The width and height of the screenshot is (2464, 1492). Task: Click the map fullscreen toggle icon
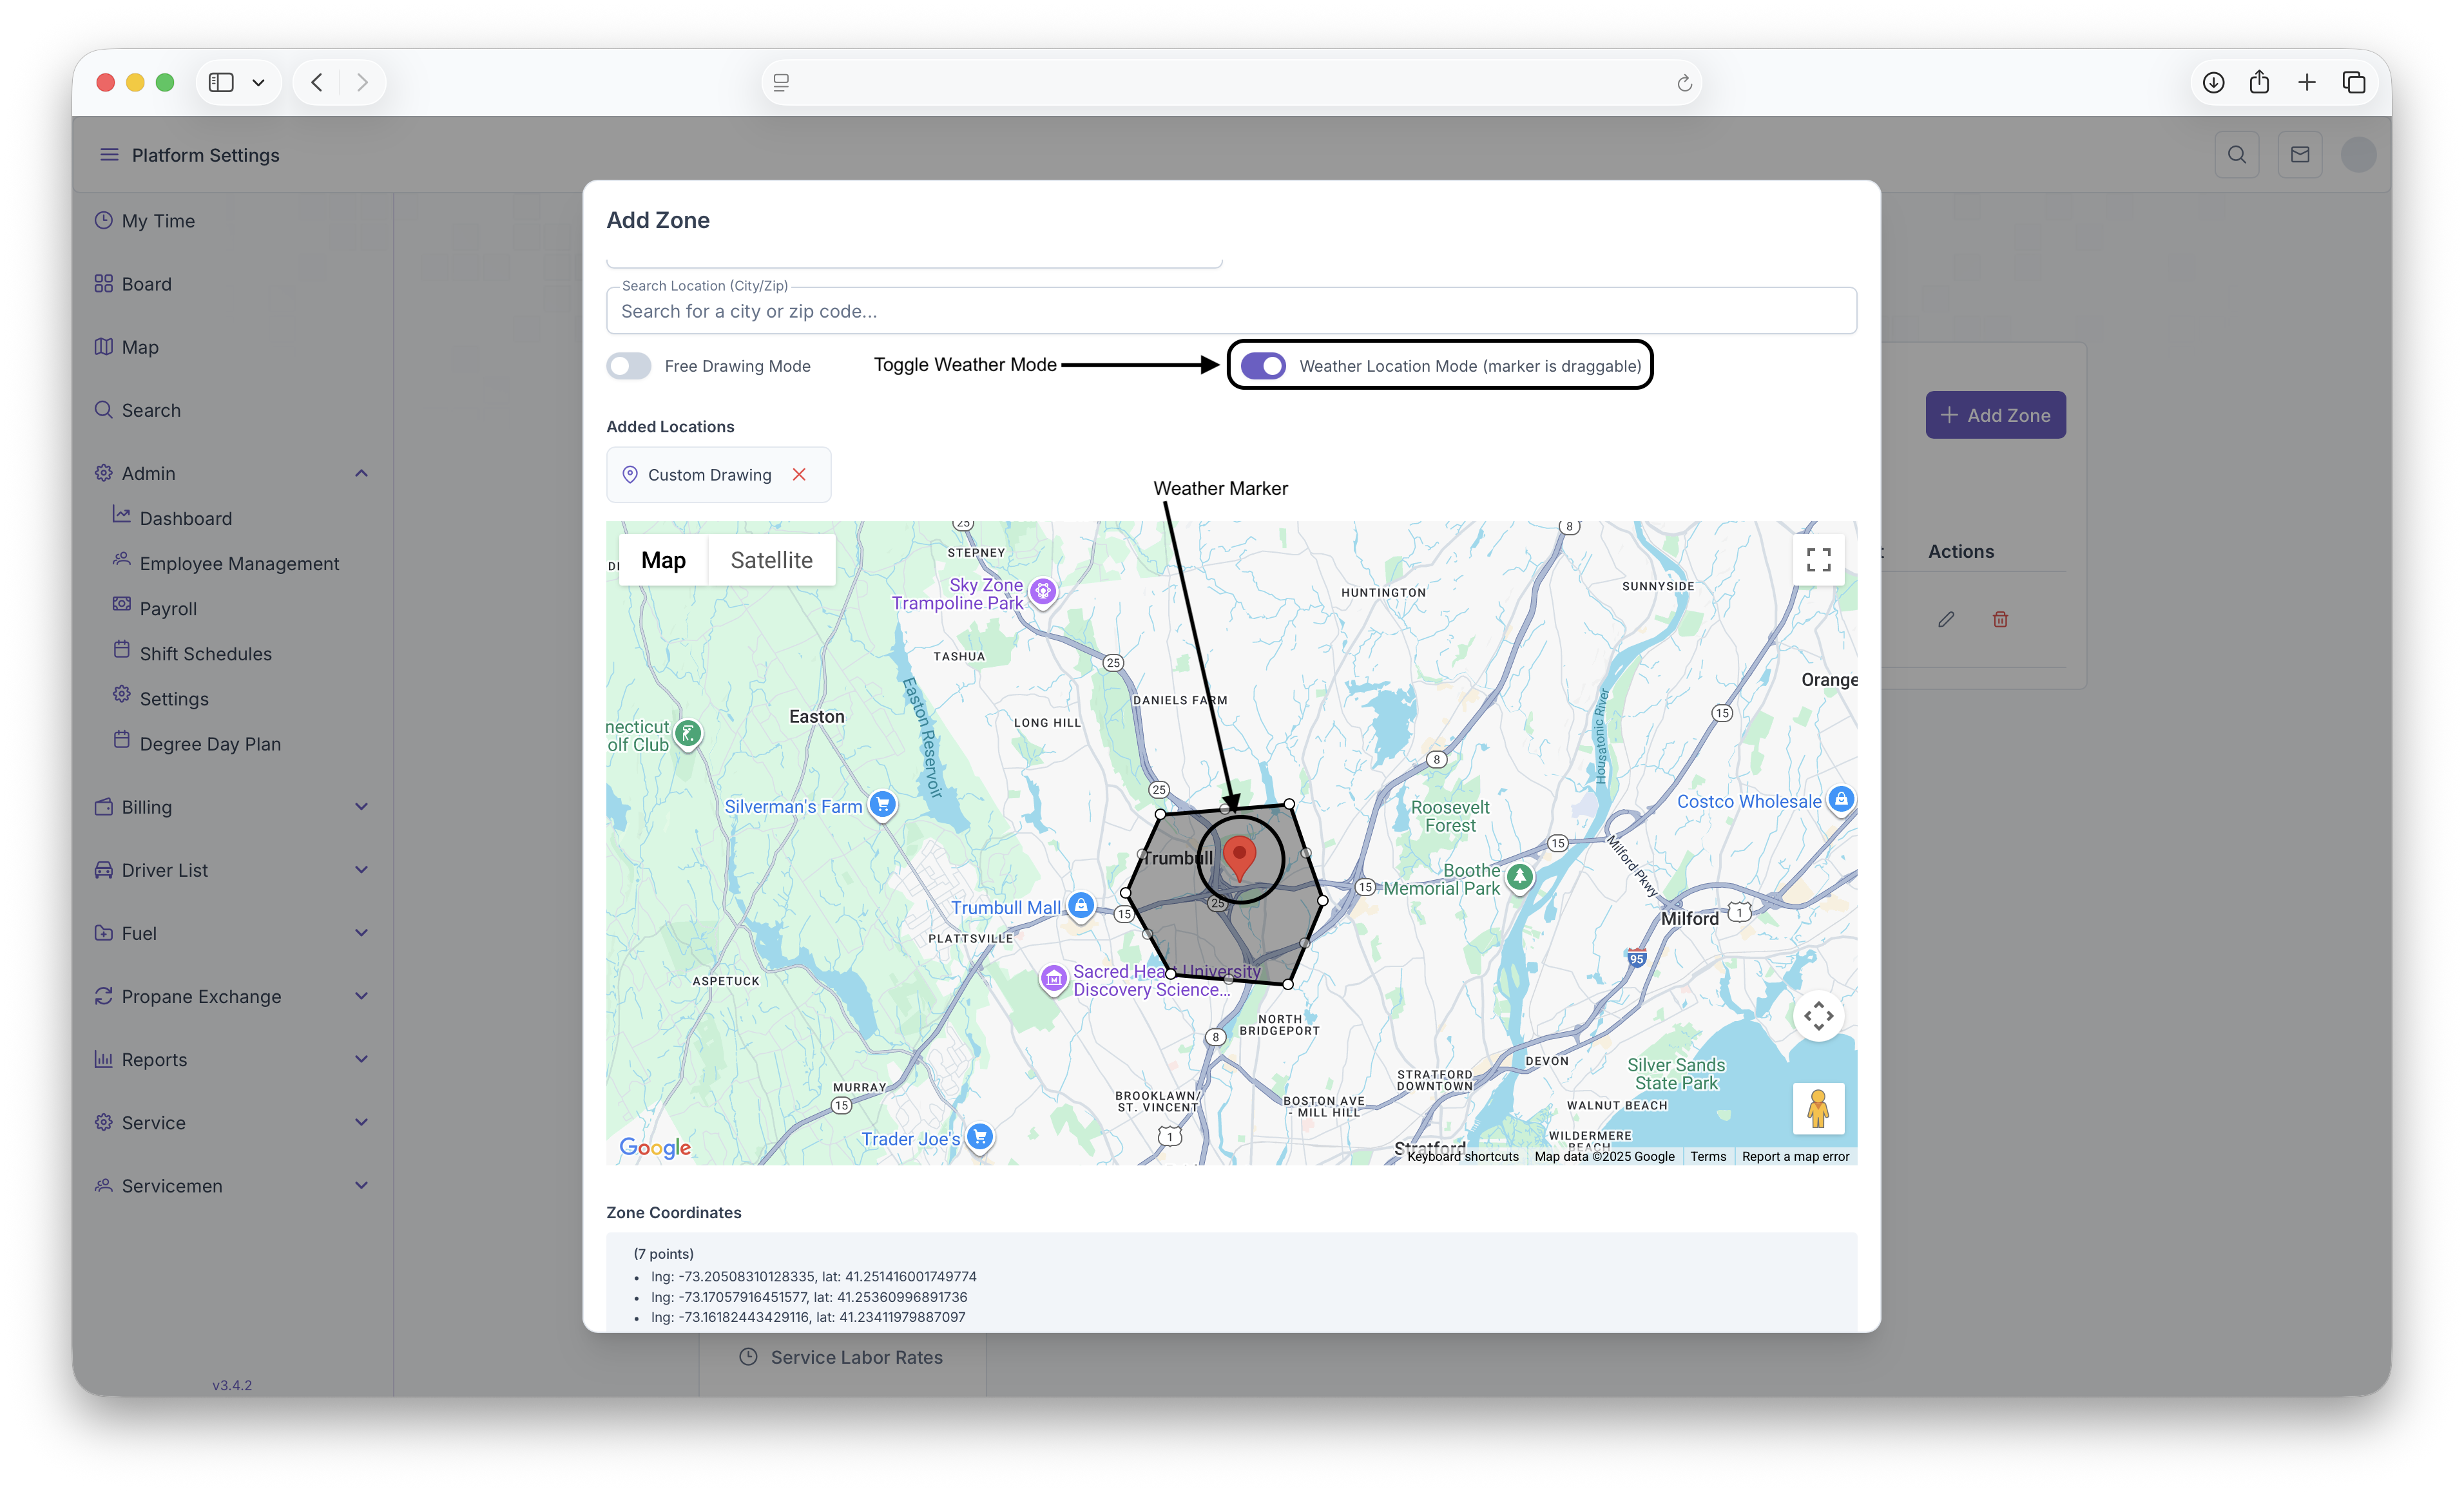point(1818,559)
